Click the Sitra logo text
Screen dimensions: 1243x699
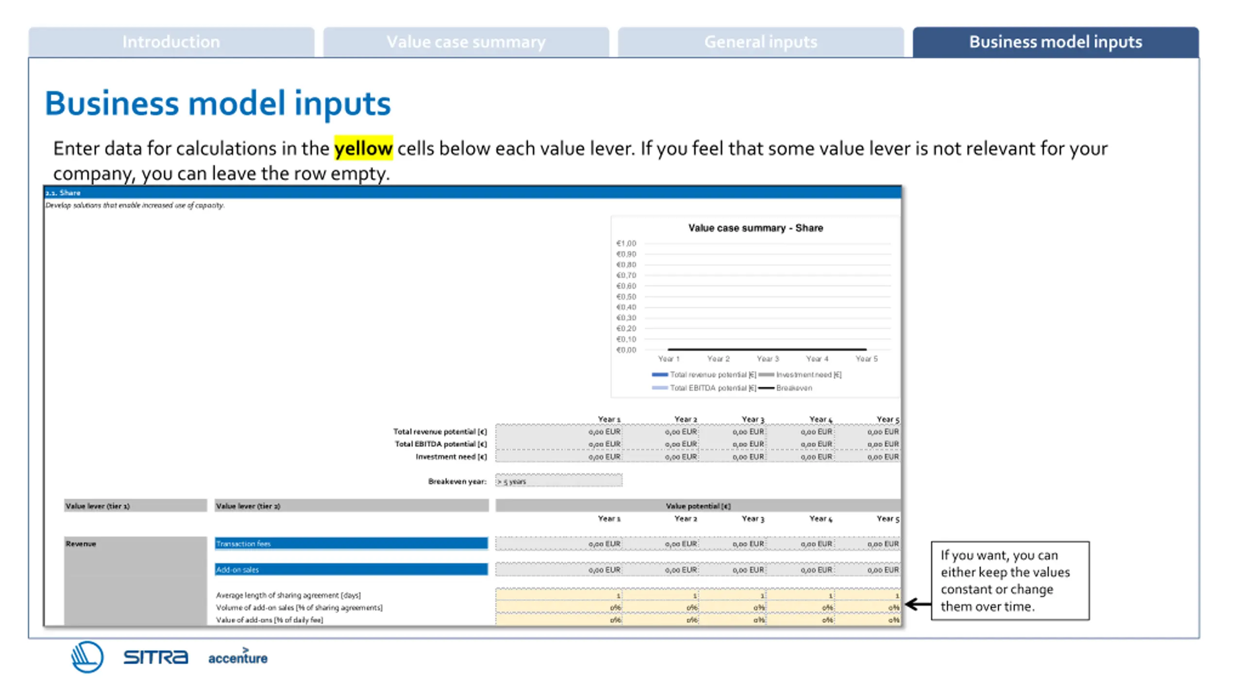pos(155,657)
